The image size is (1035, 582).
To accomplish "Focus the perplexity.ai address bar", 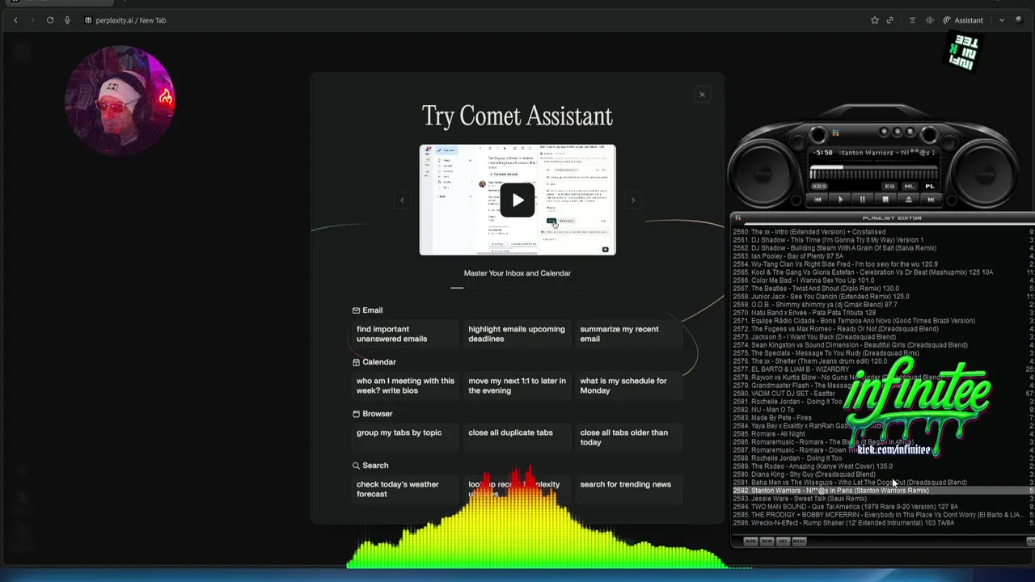I will [x=129, y=20].
